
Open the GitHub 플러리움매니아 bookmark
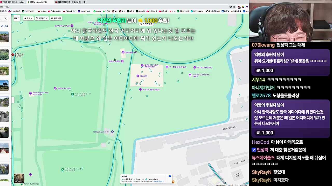click(x=213, y=11)
